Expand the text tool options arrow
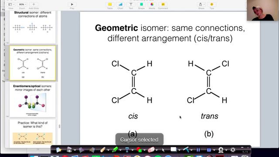The width and height of the screenshot is (279, 157). (x=133, y=150)
